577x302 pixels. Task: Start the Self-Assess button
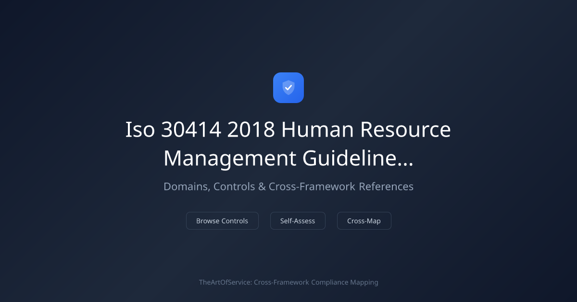coord(298,221)
